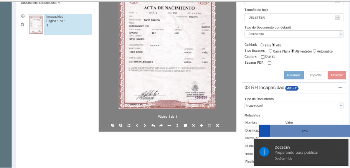This screenshot has width=350, height=168.
Task: Open the Tamaño de hoja USLETTER dropdown
Action: 294,18
